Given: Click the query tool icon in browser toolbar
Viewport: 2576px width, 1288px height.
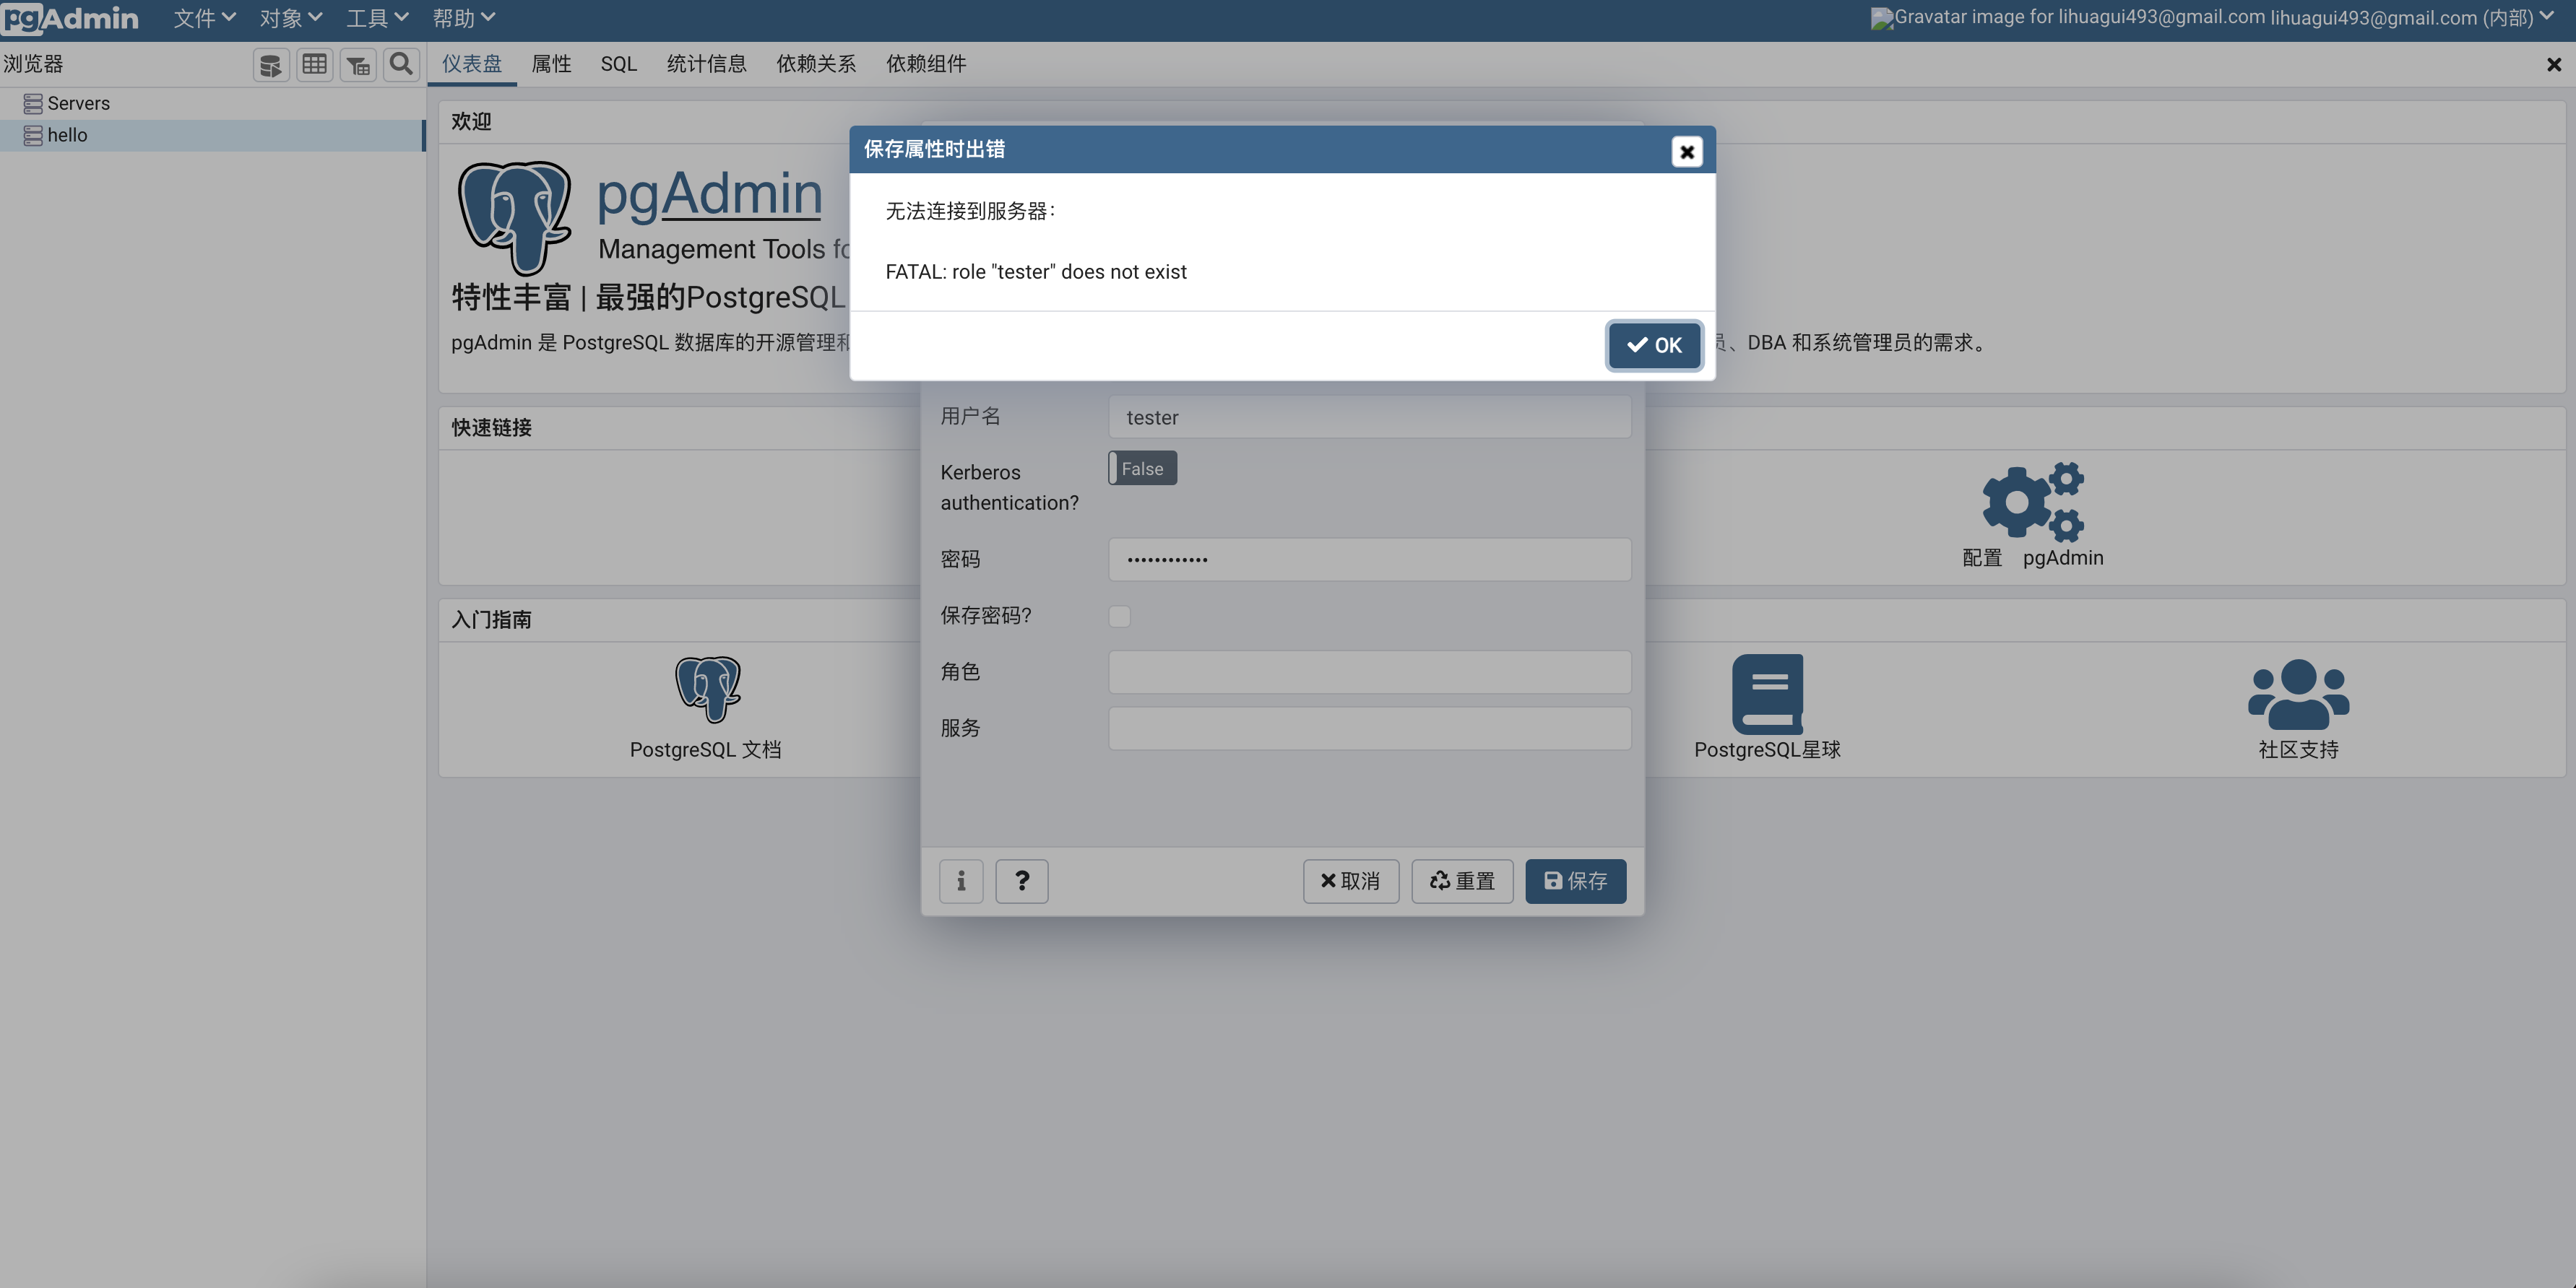Looking at the screenshot, I should point(271,65).
